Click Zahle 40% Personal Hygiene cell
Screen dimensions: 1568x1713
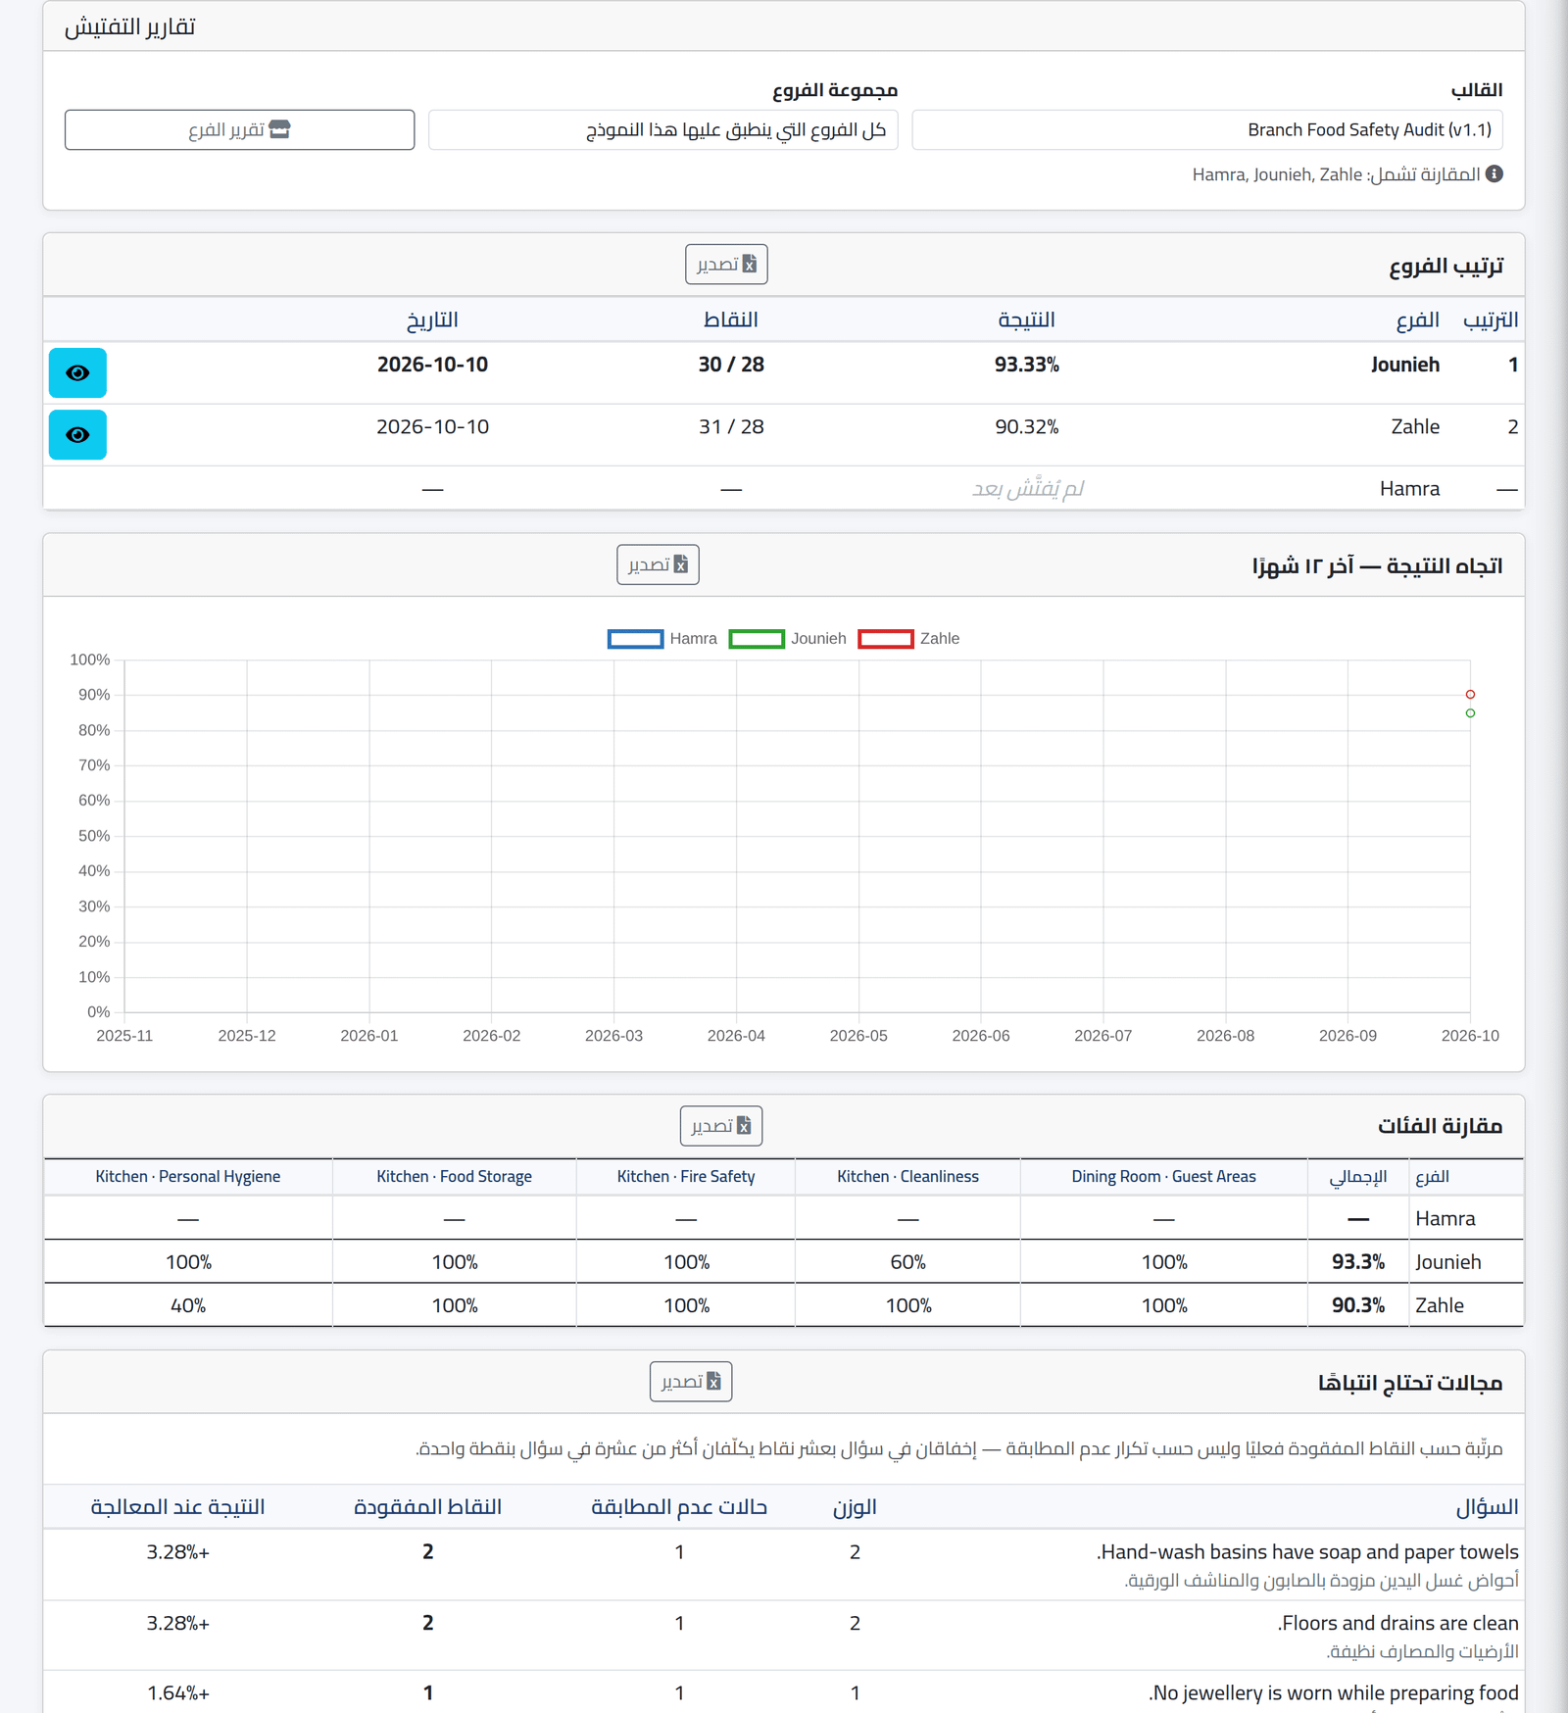(x=188, y=1305)
